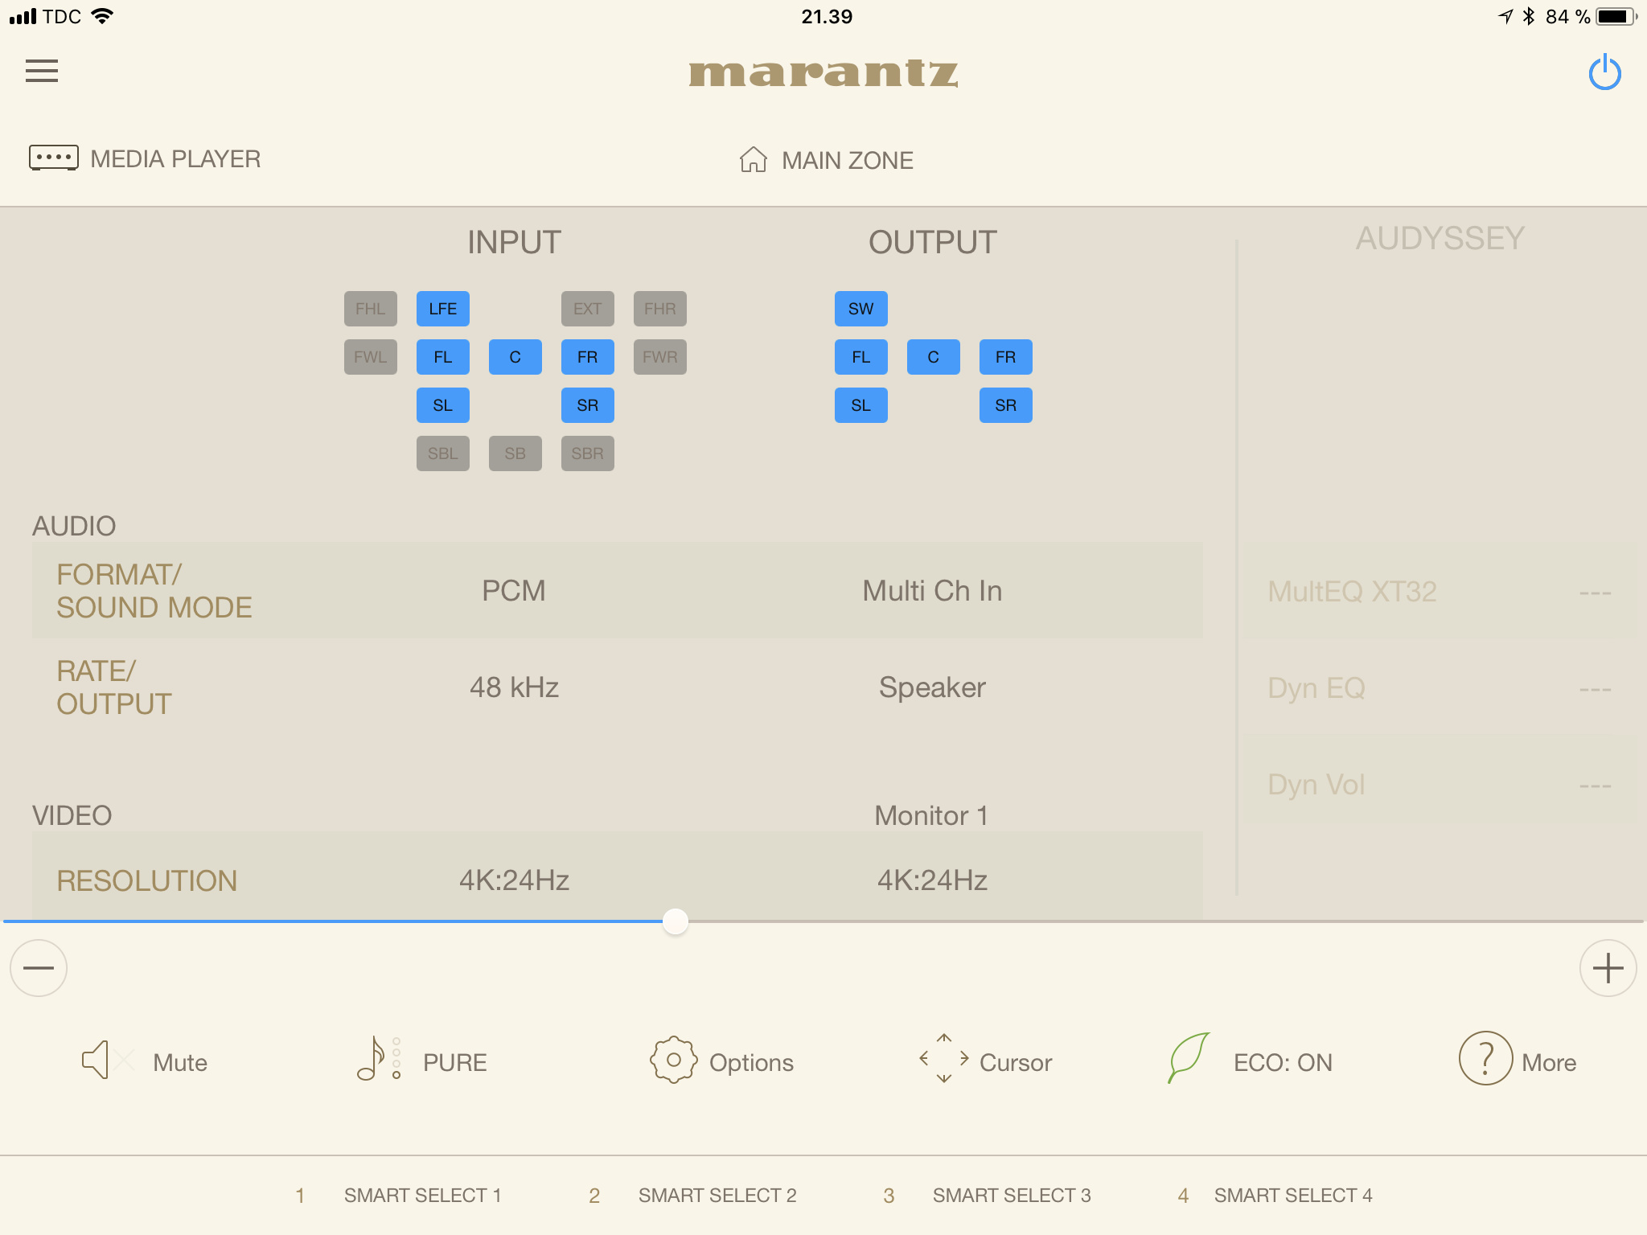
Task: Open the hamburger menu
Action: pyautogui.click(x=42, y=71)
